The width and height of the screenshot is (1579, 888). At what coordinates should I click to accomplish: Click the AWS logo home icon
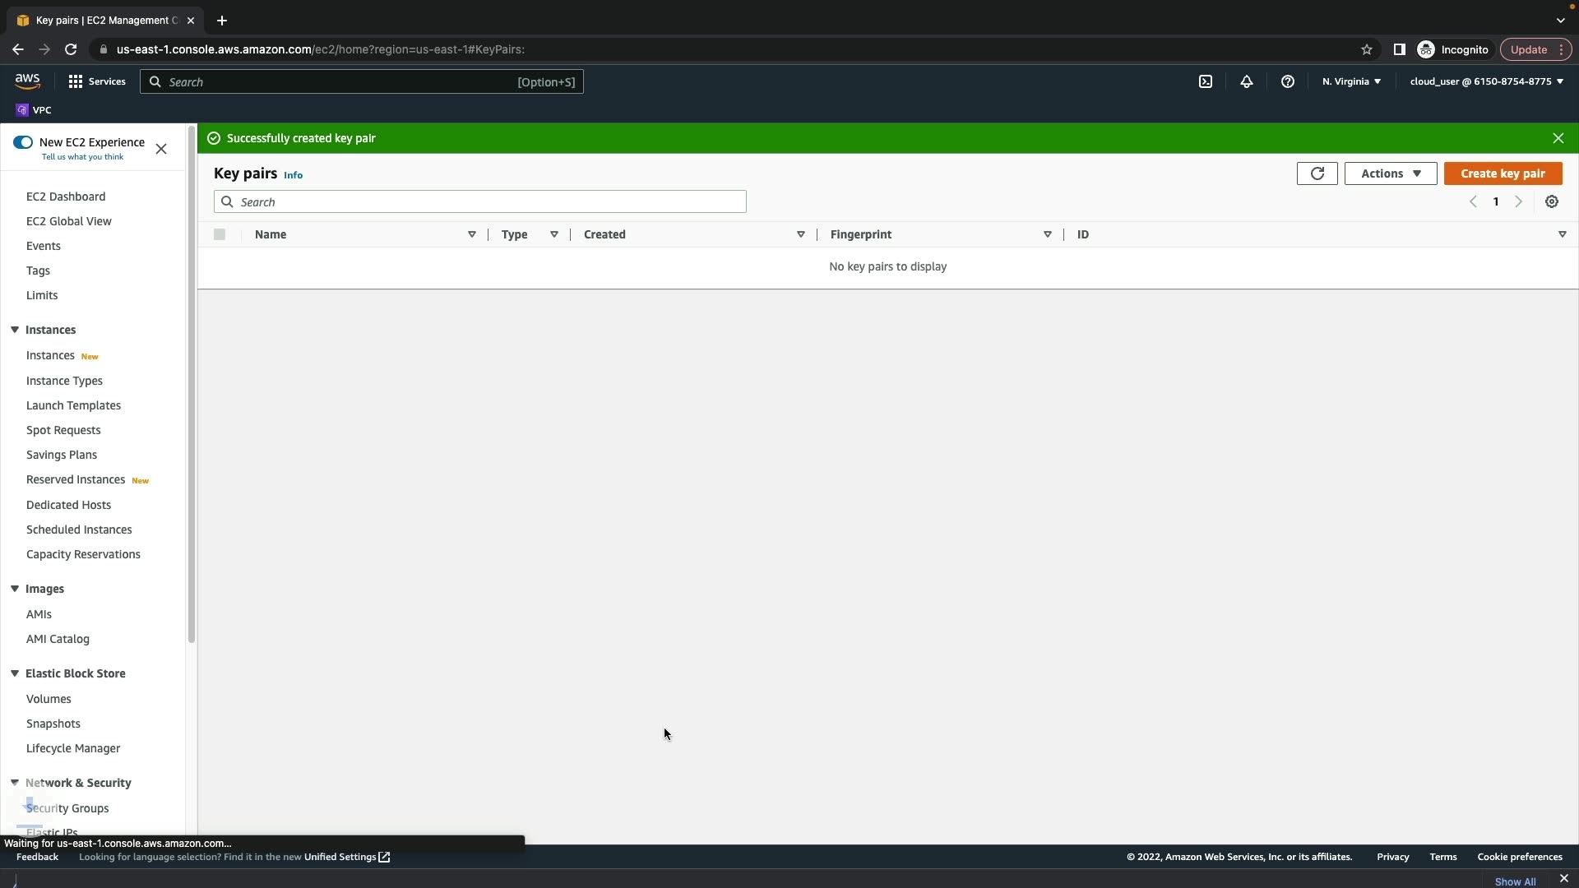(x=27, y=81)
